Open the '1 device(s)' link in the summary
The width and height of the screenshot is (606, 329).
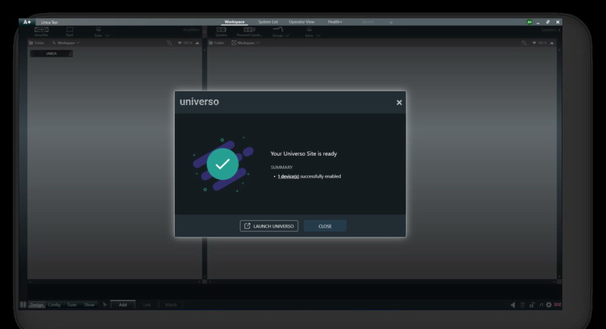pyautogui.click(x=289, y=176)
